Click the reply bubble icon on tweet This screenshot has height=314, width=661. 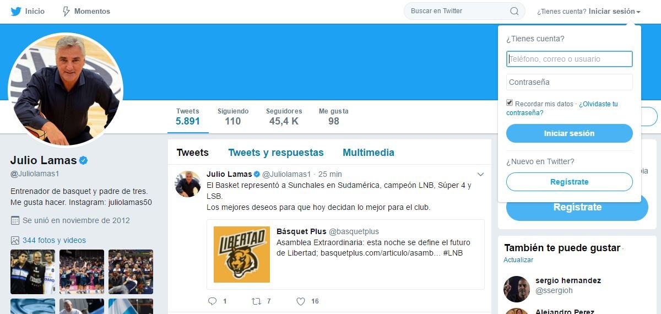coord(213,301)
